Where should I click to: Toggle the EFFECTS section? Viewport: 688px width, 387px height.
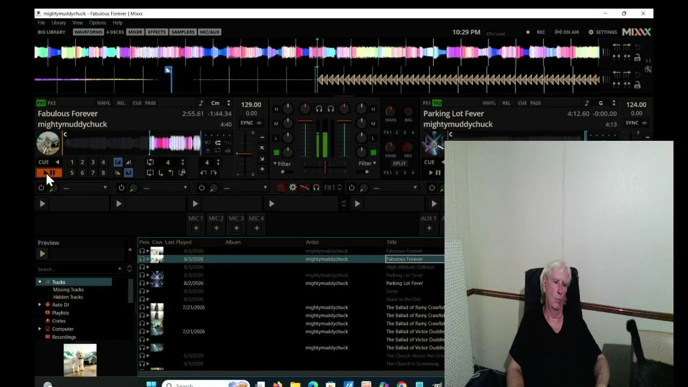click(x=157, y=32)
